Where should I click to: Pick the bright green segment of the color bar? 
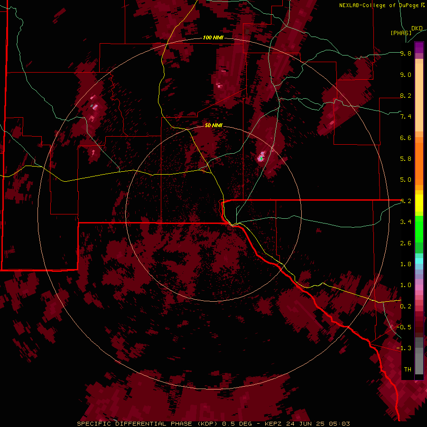tap(419, 229)
